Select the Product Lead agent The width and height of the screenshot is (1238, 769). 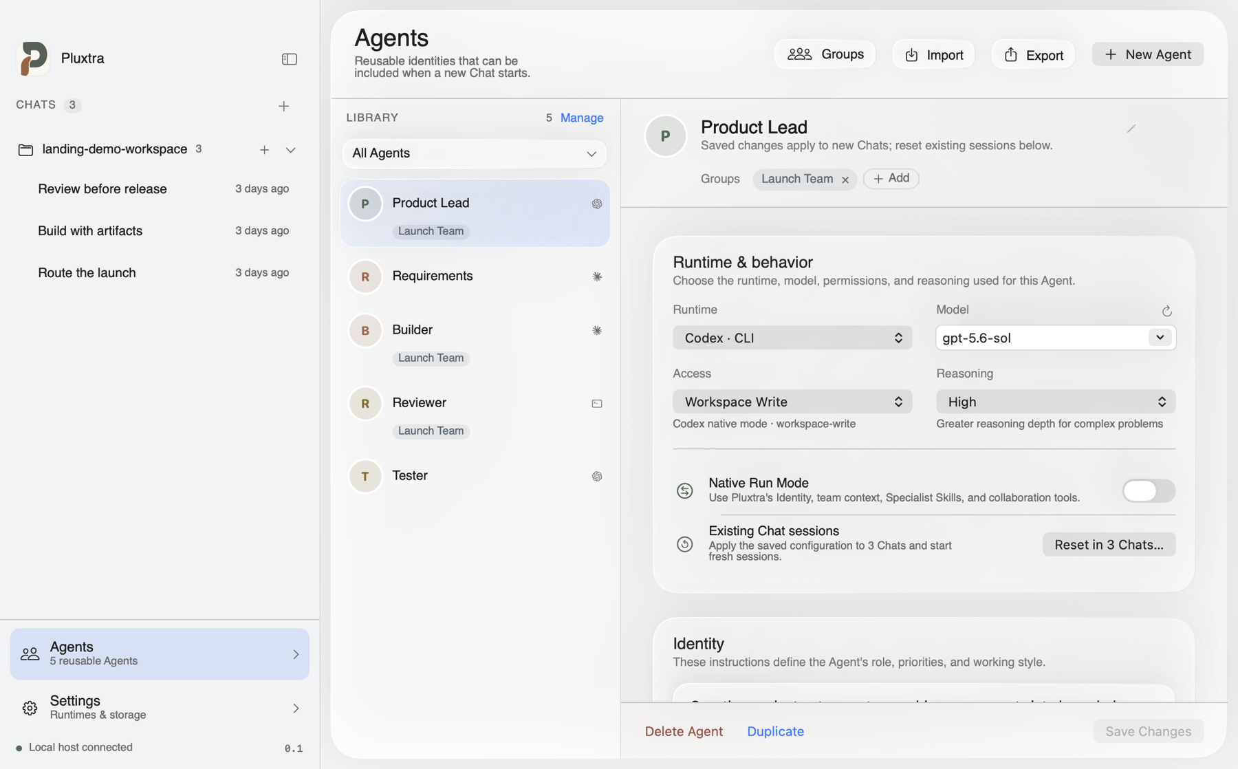[475, 213]
